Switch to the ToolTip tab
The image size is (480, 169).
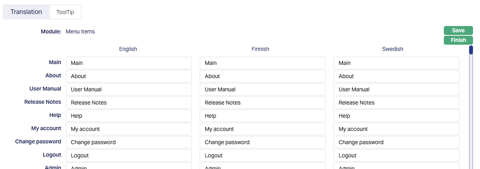coord(65,12)
